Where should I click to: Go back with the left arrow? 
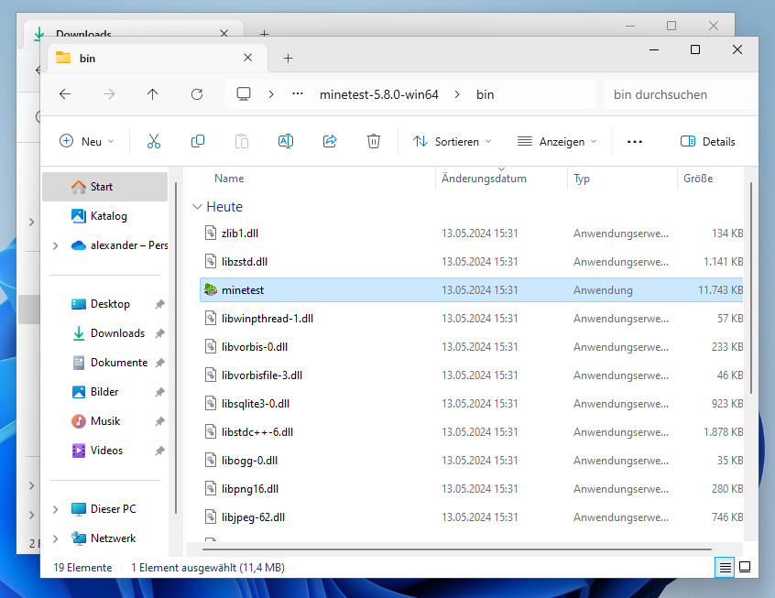(x=65, y=94)
